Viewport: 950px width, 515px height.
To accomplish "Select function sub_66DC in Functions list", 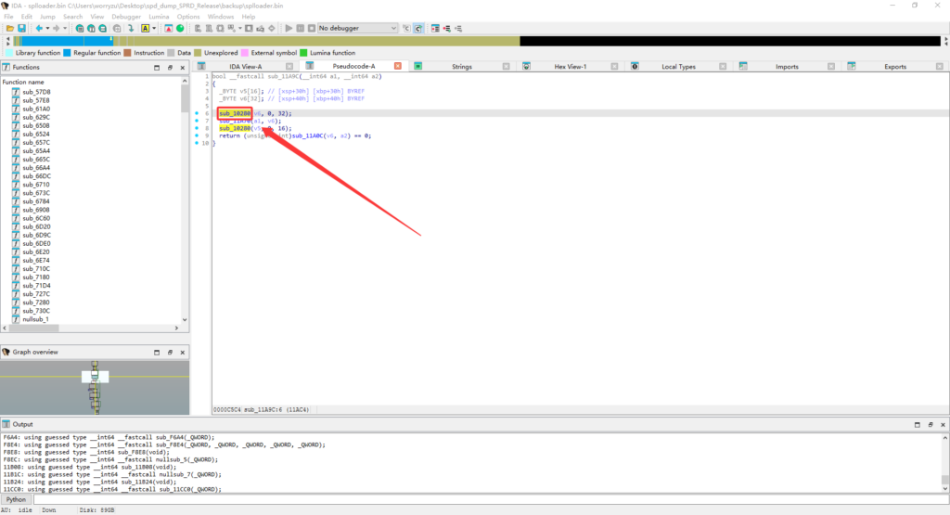I will tap(36, 176).
